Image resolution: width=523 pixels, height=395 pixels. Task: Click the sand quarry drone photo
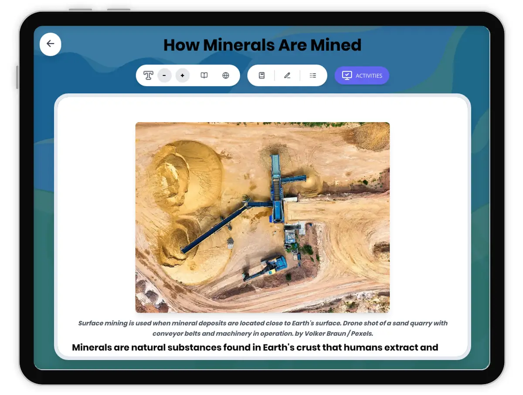point(262,217)
